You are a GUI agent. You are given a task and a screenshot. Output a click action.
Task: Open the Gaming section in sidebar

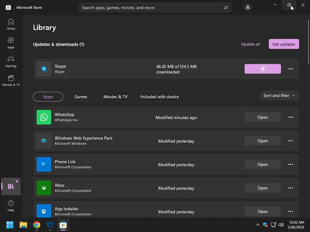[x=11, y=62]
